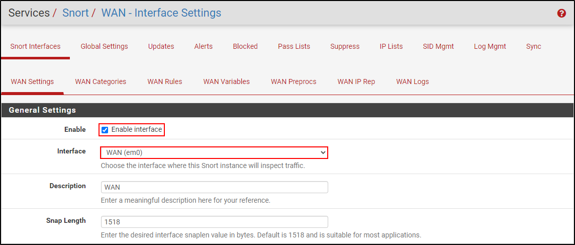Click the bold Description label
The height and width of the screenshot is (245, 575).
tap(67, 186)
